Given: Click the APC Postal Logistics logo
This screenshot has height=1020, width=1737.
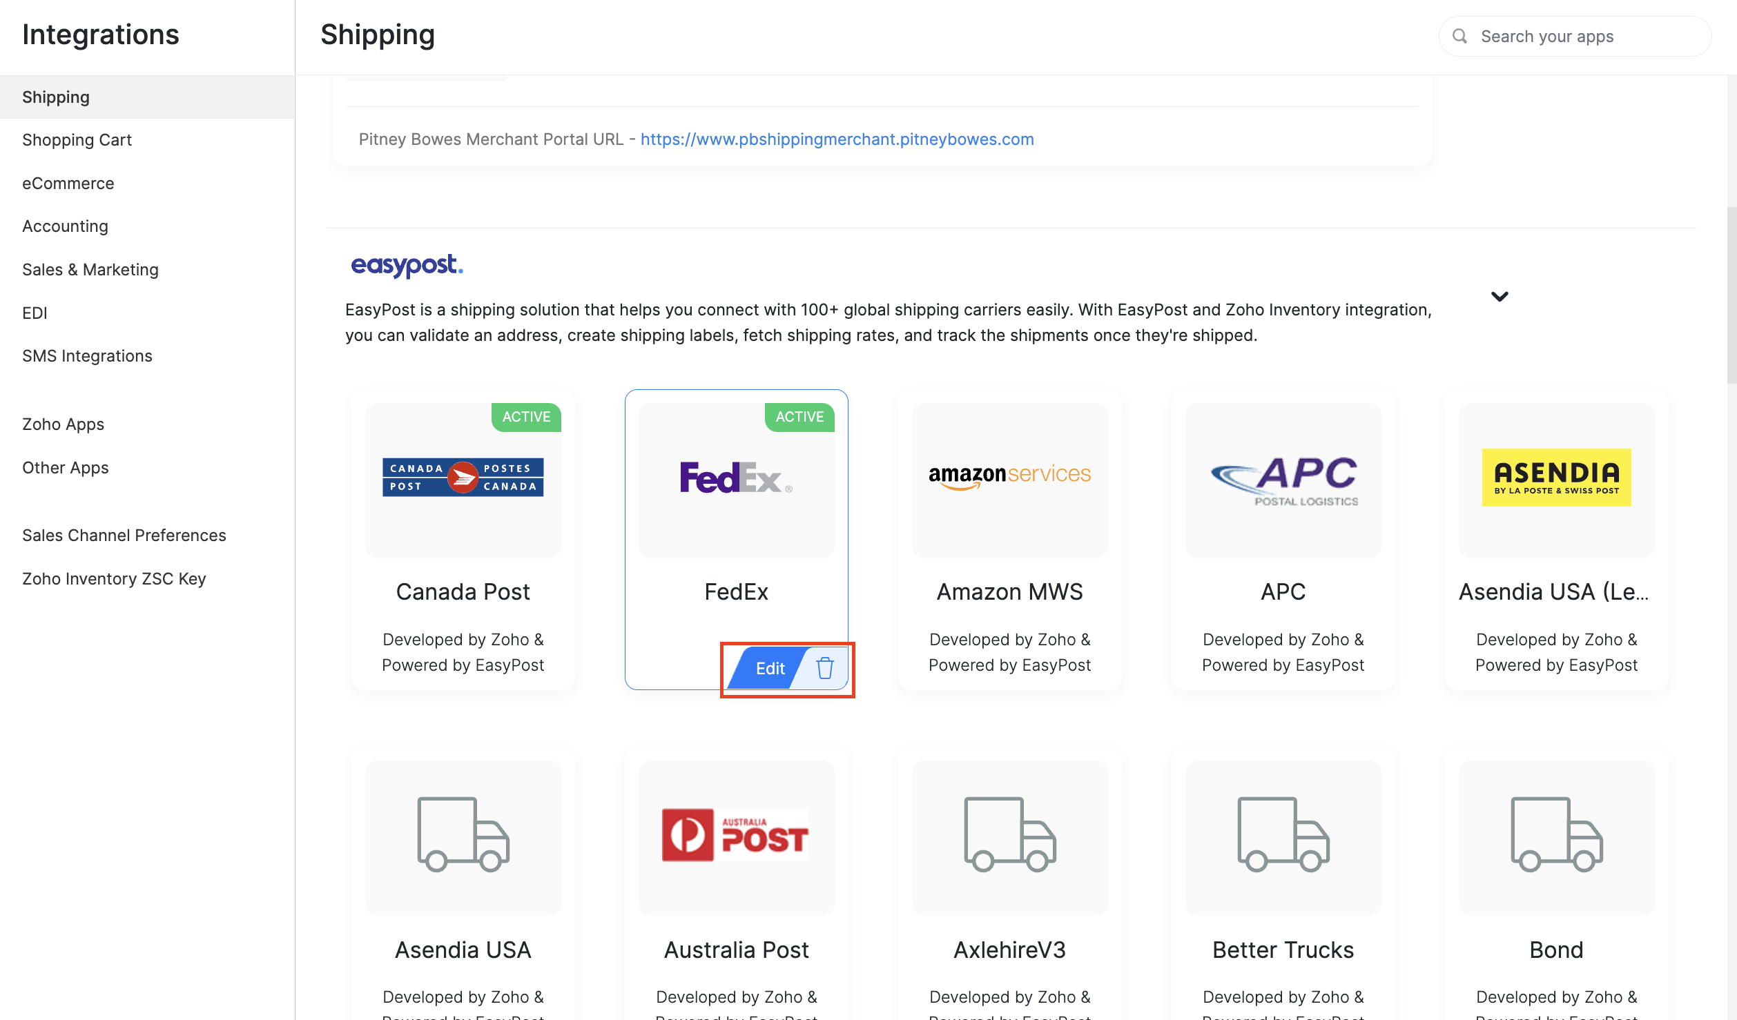Looking at the screenshot, I should tap(1283, 480).
